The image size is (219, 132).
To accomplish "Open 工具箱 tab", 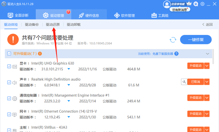I will (x=160, y=15).
